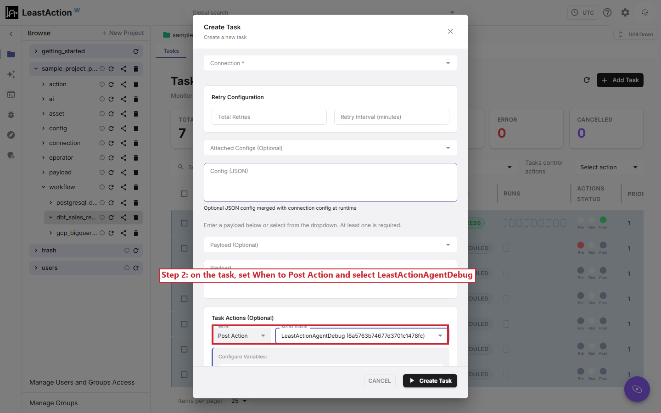Expand the connection folder
This screenshot has width=661, height=413.
43,143
